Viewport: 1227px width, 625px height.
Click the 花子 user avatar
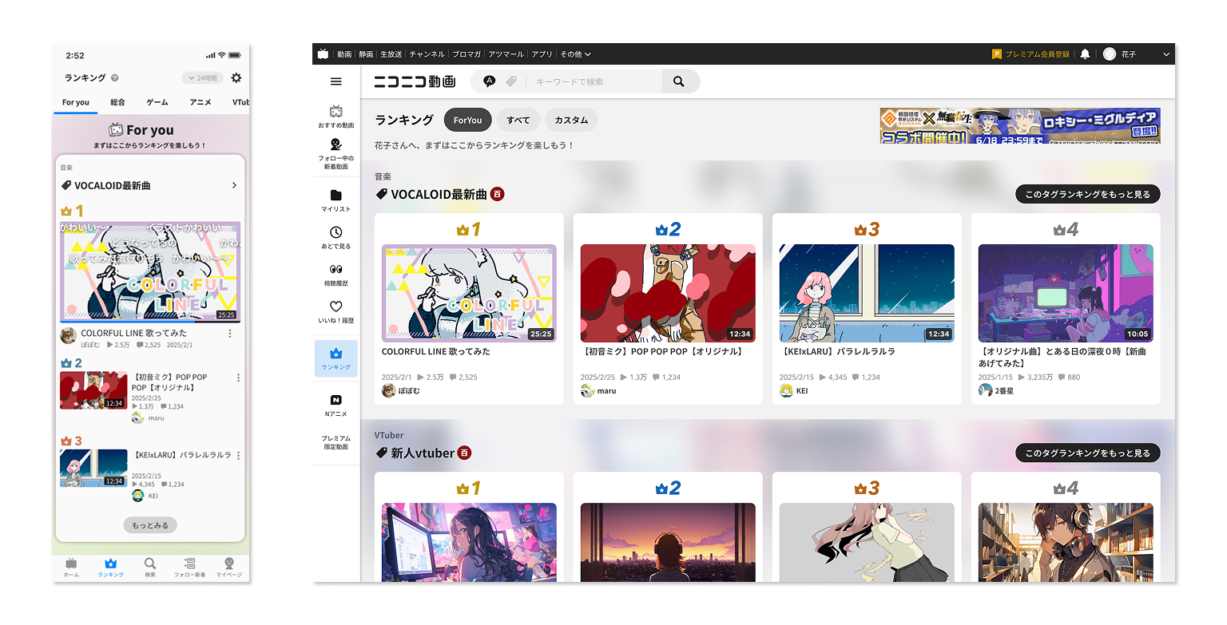coord(1110,54)
